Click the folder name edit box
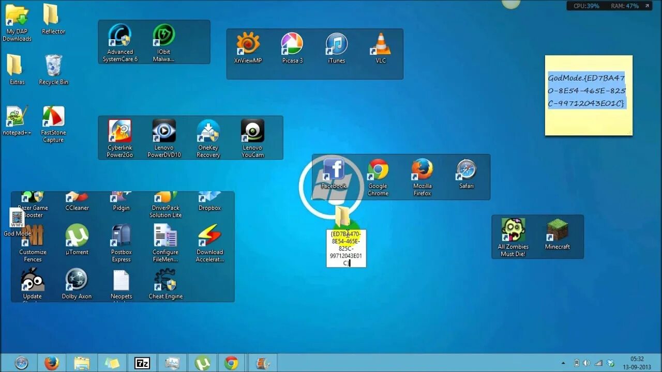Image resolution: width=662 pixels, height=372 pixels. click(x=346, y=249)
